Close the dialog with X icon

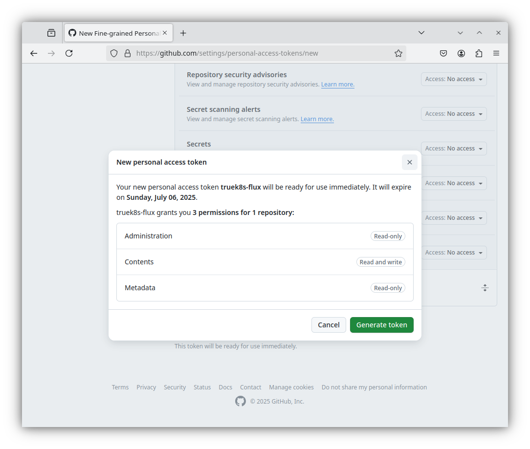410,162
